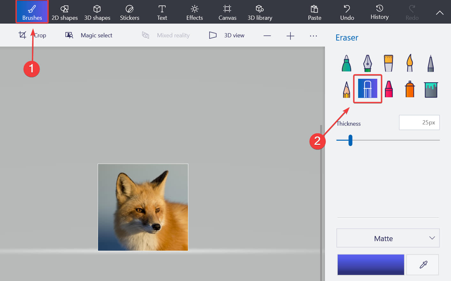Image resolution: width=451 pixels, height=281 pixels.
Task: Click the Paste button
Action: [314, 13]
